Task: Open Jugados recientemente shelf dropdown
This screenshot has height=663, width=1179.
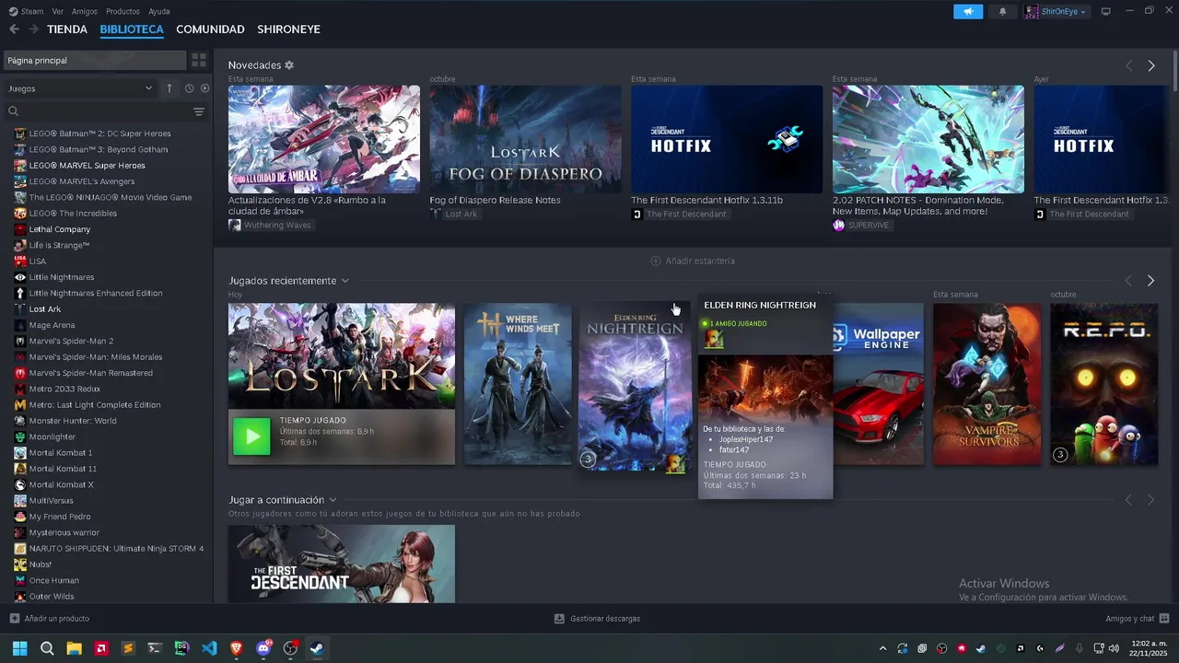Action: (345, 281)
